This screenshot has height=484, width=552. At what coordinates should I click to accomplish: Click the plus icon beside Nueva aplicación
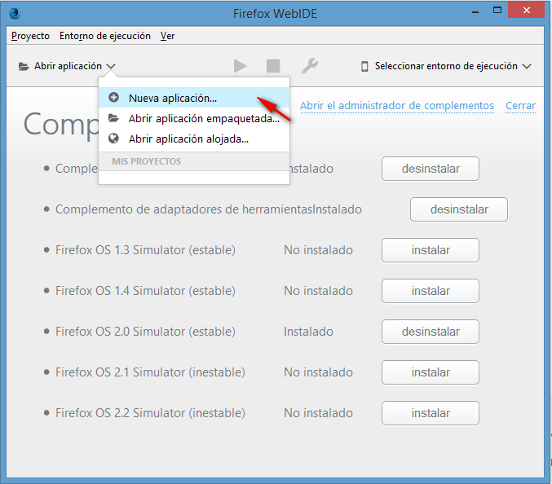pyautogui.click(x=113, y=98)
